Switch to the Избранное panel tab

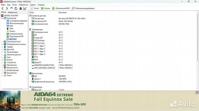click(12, 12)
